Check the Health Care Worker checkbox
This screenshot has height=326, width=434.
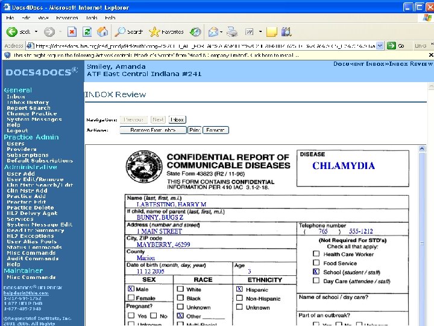coord(316,254)
